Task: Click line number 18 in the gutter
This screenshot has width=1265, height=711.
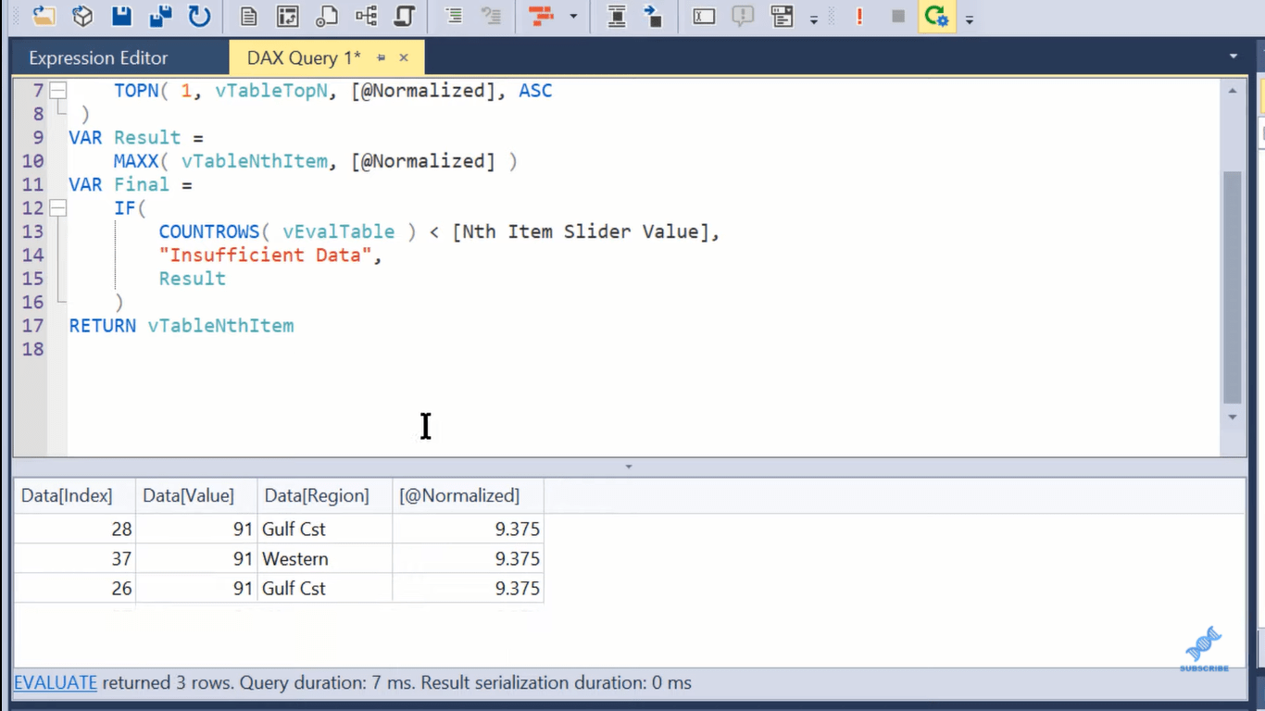Action: 32,349
